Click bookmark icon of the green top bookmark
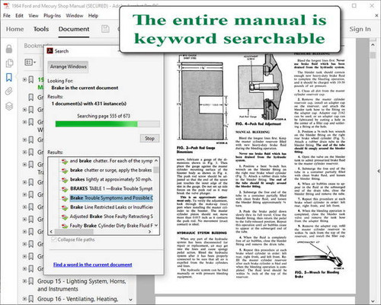 (31, 79)
